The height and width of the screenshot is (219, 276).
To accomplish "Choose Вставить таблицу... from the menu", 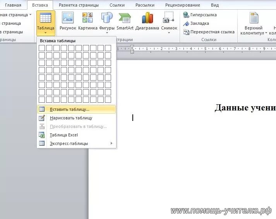I will pos(76,109).
